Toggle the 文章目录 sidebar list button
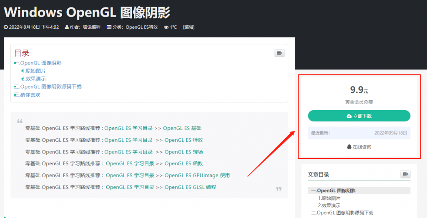427x218 pixels. click(x=405, y=174)
